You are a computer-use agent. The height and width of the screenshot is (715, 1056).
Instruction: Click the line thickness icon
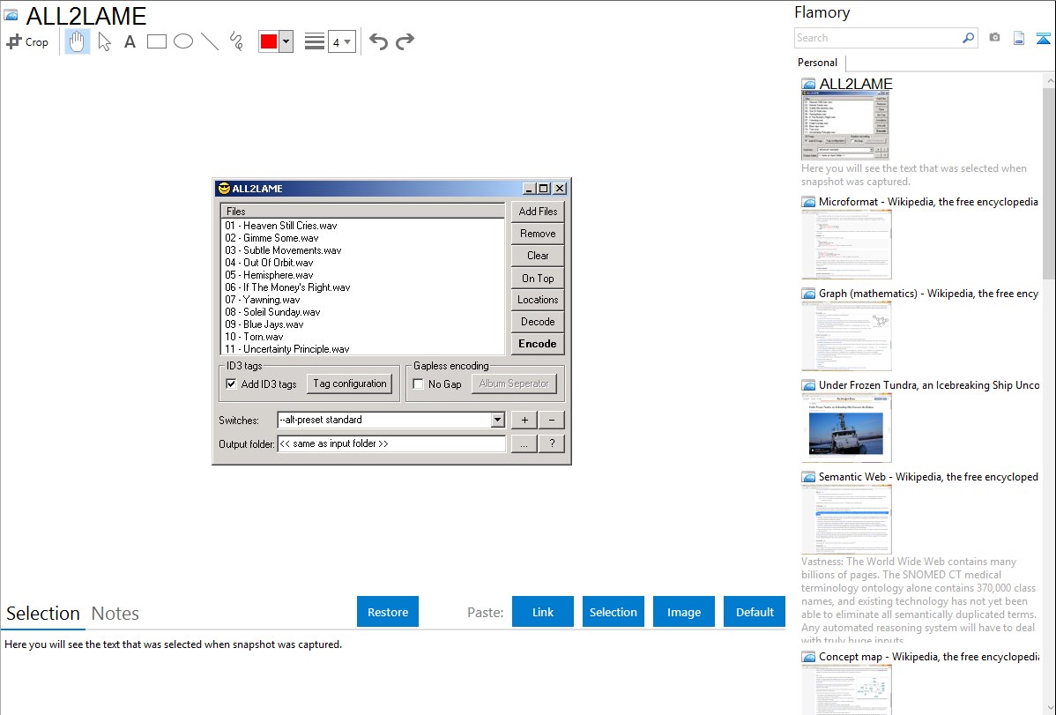[315, 41]
